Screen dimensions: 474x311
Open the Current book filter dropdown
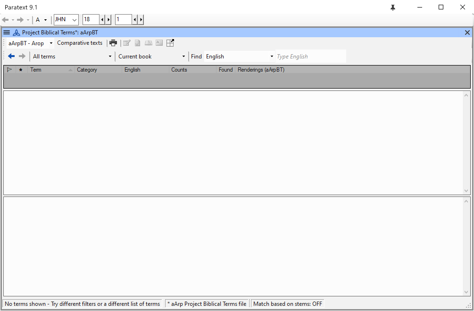151,57
